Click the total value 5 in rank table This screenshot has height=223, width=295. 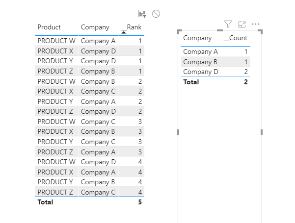[140, 202]
